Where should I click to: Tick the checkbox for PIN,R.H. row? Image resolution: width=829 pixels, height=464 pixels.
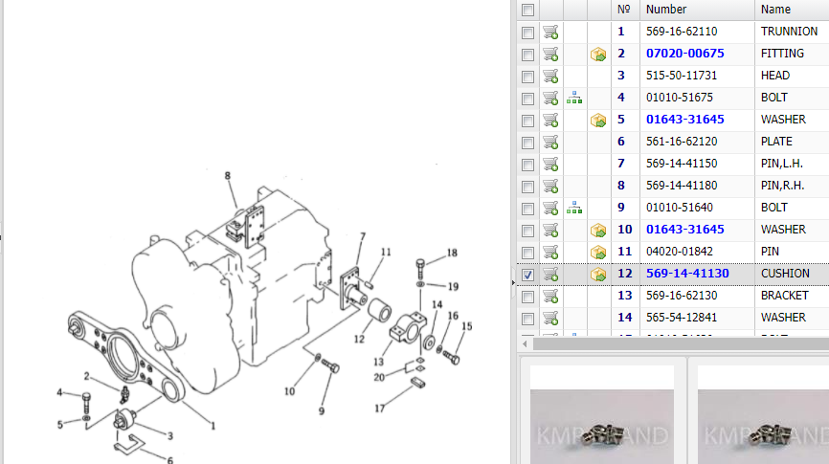(527, 187)
